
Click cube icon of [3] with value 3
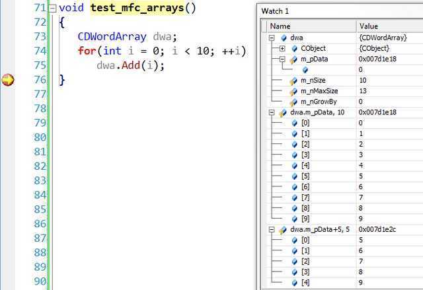(x=294, y=155)
